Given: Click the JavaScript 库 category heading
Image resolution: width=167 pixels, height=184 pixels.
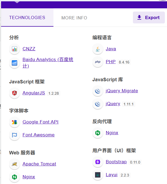Looking at the screenshot, I should (108, 80).
